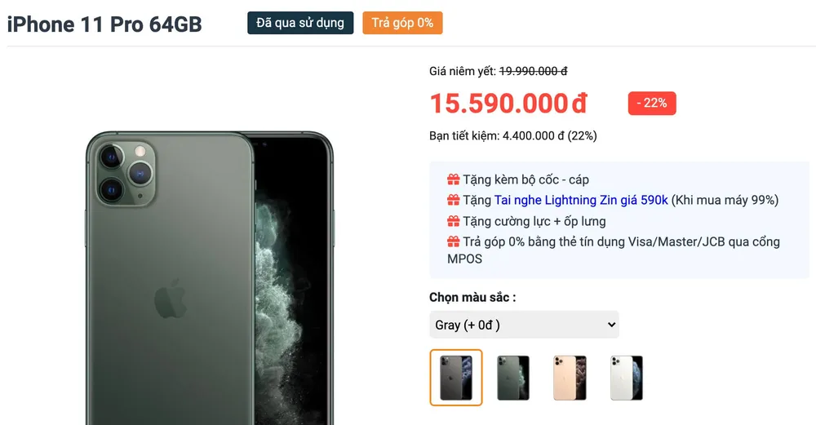Click the struck-through 19.990.000 đ list price
This screenshot has width=816, height=425.
pos(533,72)
